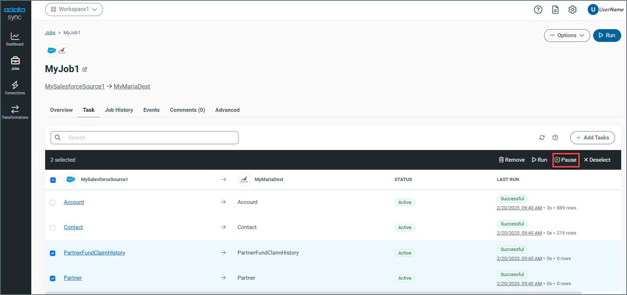Viewport: 627px width, 295px height.
Task: Click the help question mark in header
Action: click(x=538, y=10)
